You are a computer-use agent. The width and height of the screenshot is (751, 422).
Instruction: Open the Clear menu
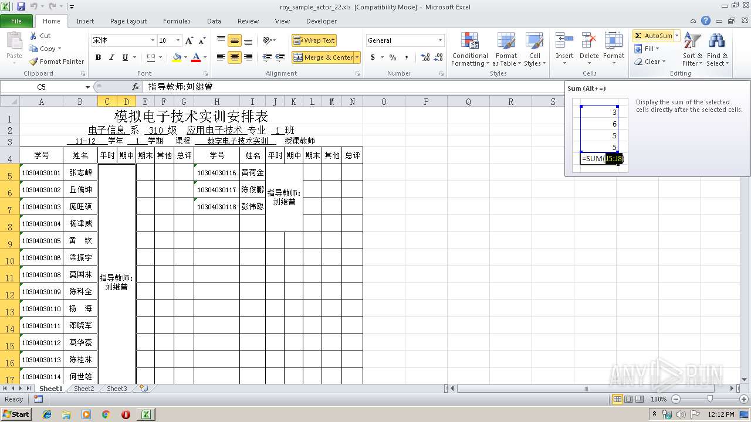650,62
